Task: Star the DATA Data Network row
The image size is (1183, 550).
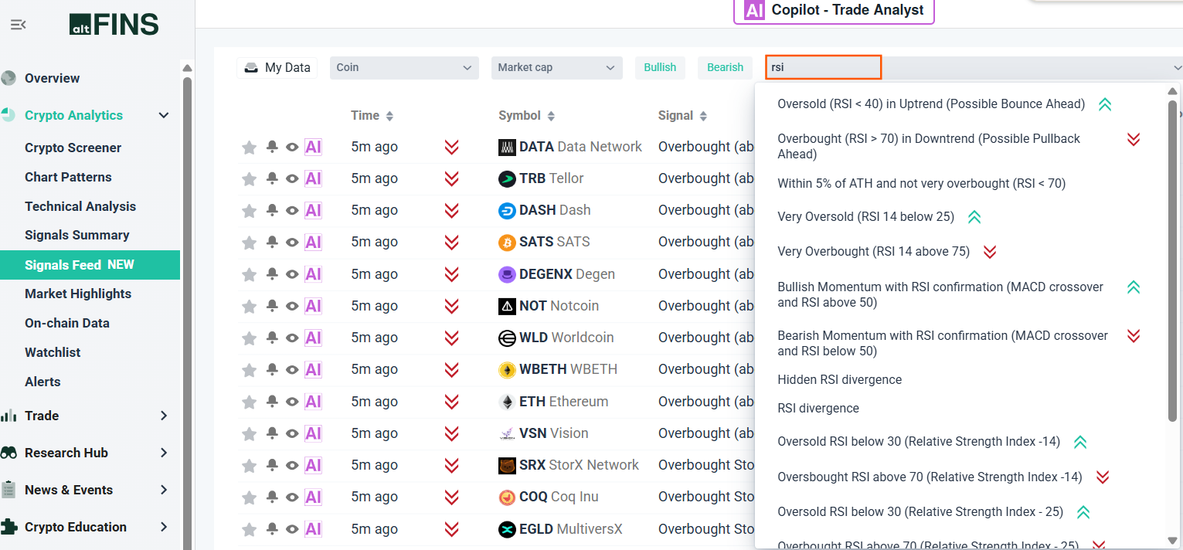Action: [x=249, y=147]
